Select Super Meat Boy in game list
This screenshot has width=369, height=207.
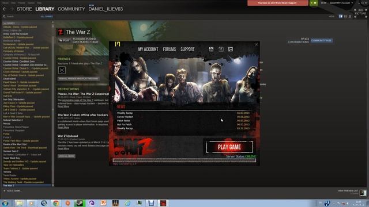12,158
